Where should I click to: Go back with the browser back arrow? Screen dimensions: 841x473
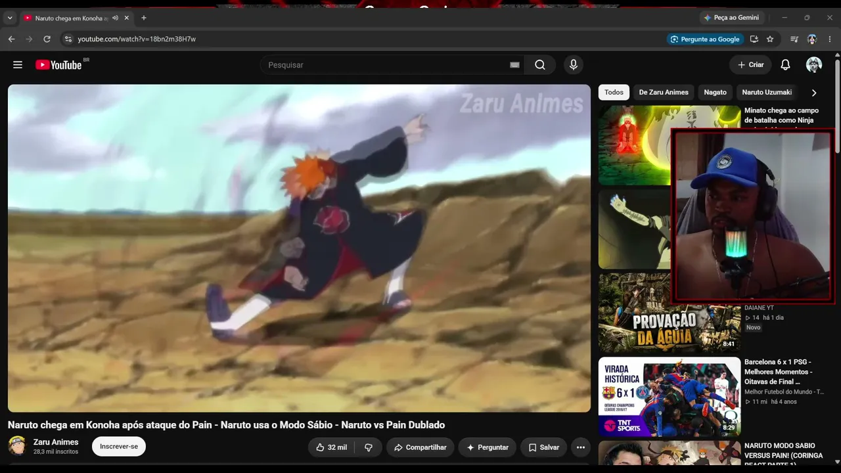[x=11, y=39]
